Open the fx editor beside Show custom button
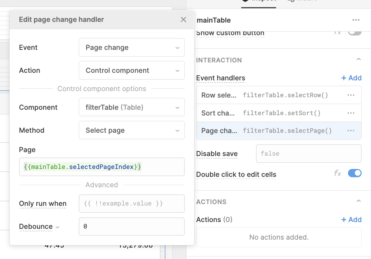The height and width of the screenshot is (259, 371). [x=337, y=32]
